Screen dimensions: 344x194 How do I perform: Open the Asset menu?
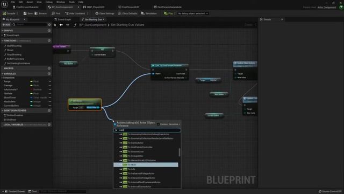coord(30,2)
